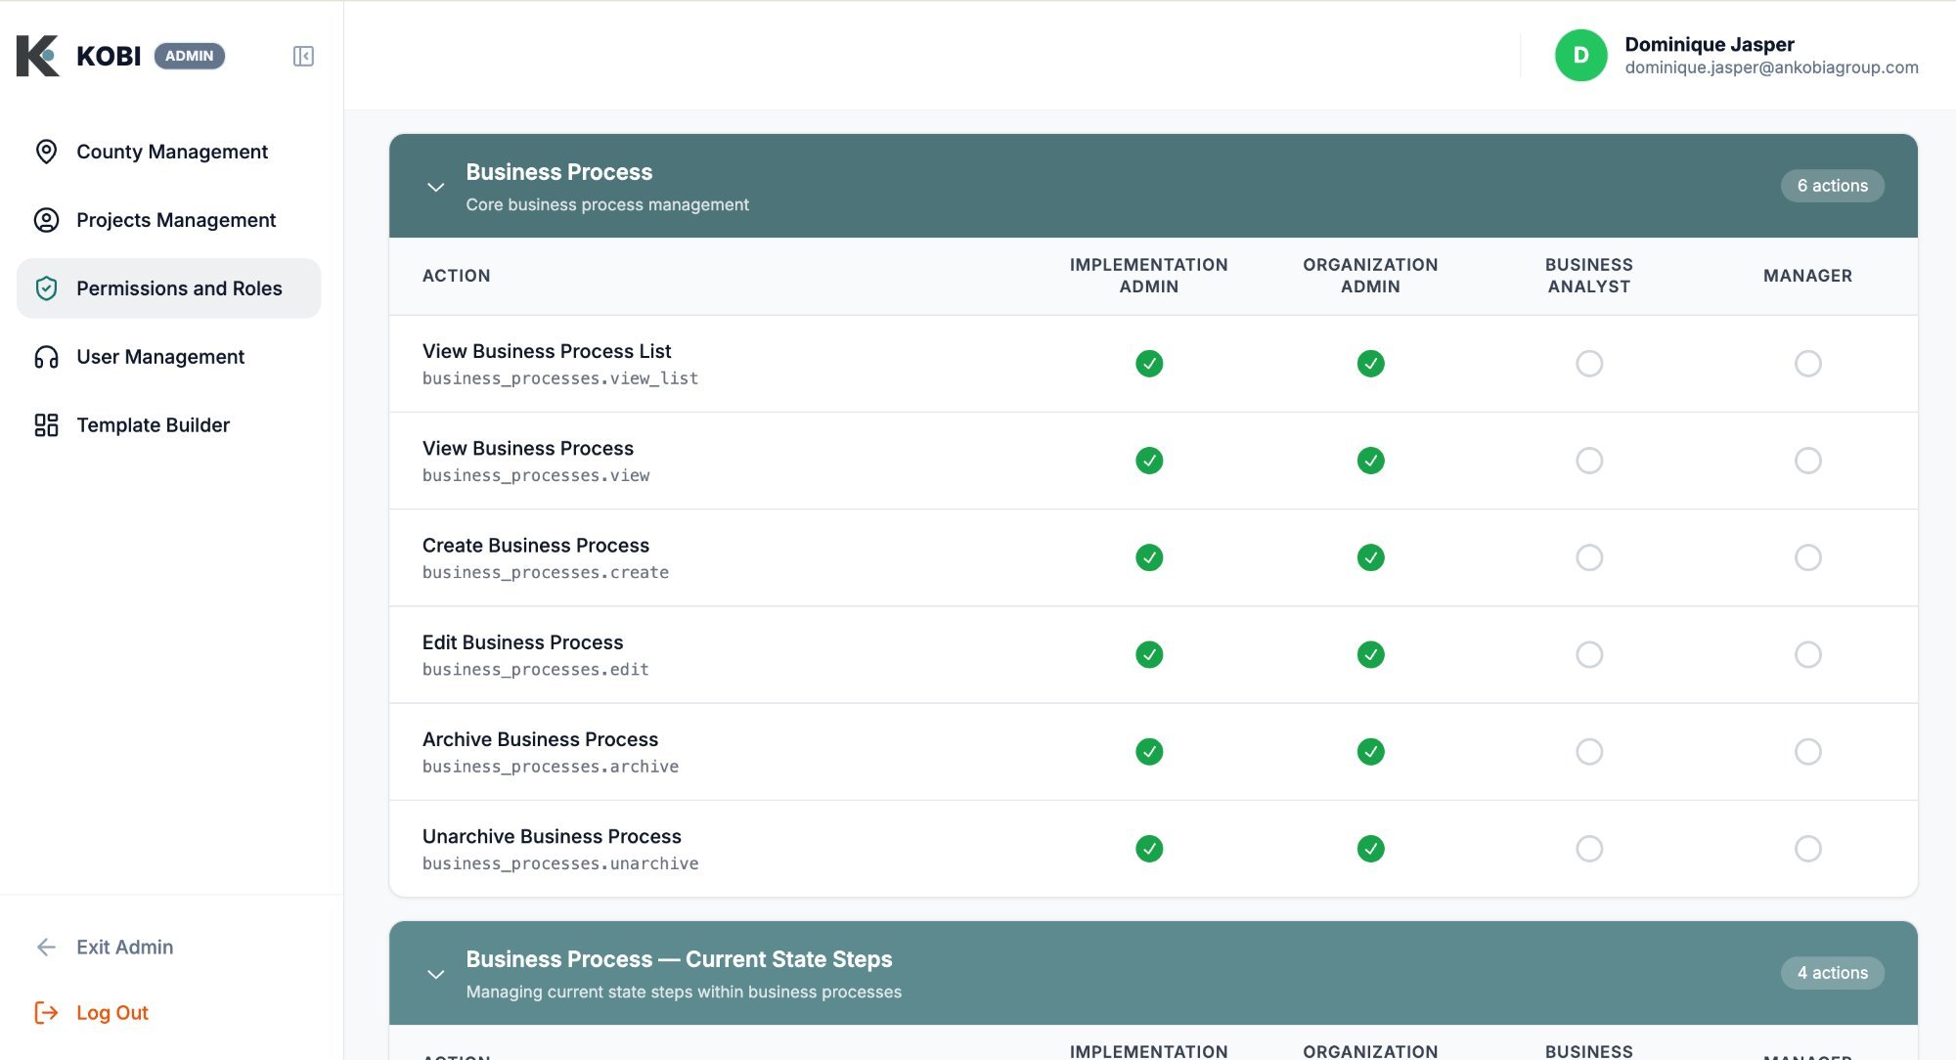The height and width of the screenshot is (1060, 1956).
Task: Disable Implementation Admin permission for View Business Process
Action: pyautogui.click(x=1149, y=460)
